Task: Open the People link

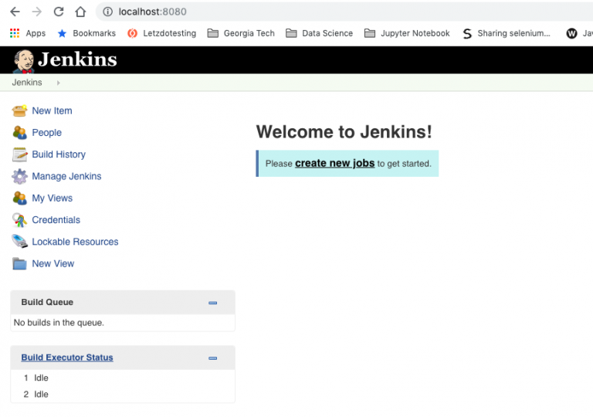Action: pyautogui.click(x=46, y=133)
